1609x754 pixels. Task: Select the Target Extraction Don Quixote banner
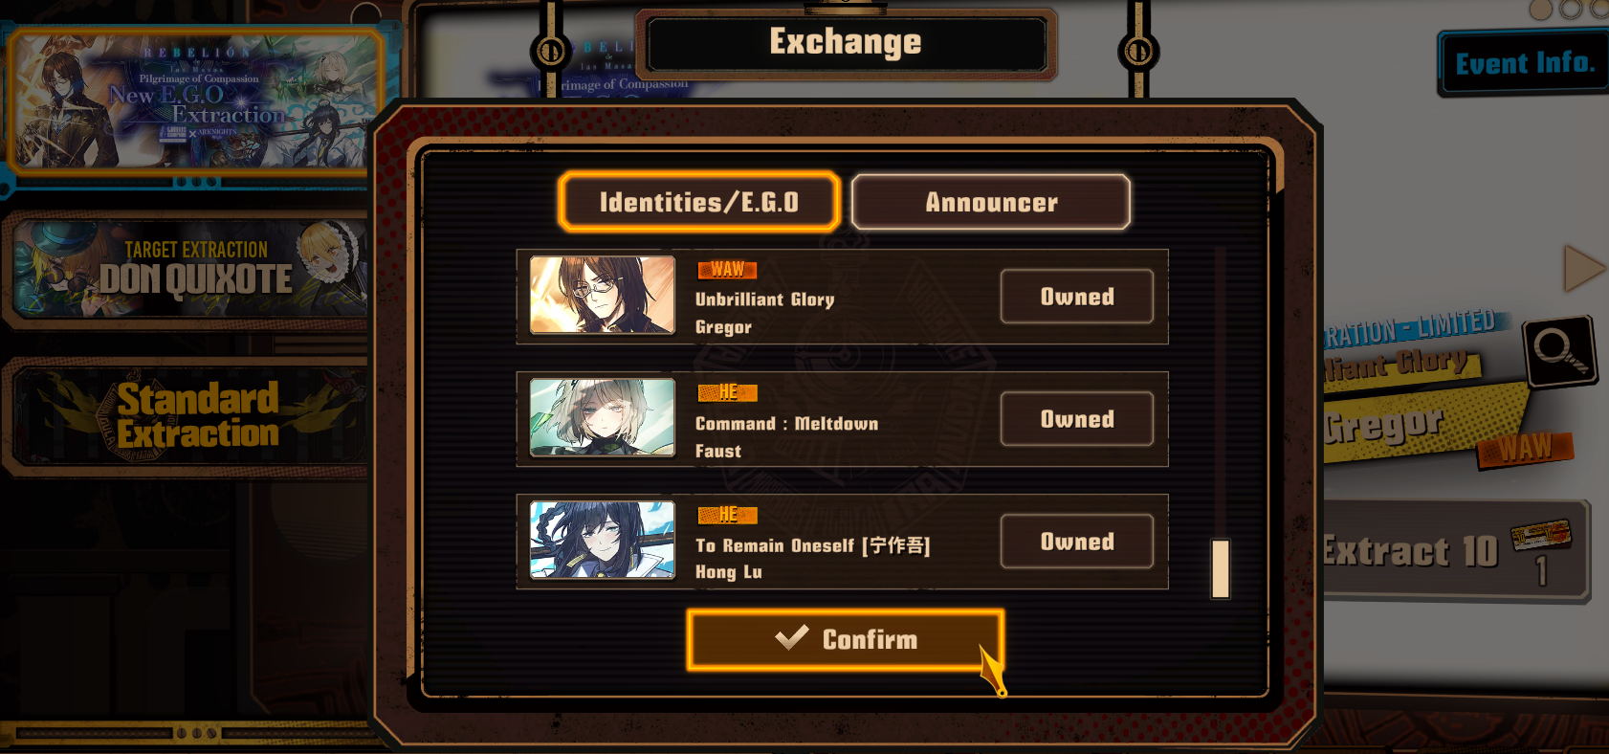(x=190, y=269)
